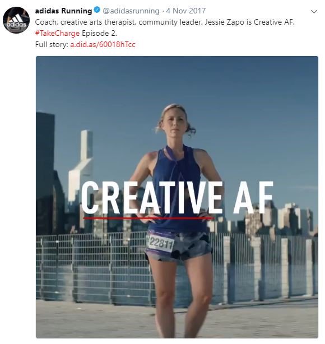325x344 pixels.
Task: Select the tweet text mentioning Jessie Zapo
Action: [165, 22]
